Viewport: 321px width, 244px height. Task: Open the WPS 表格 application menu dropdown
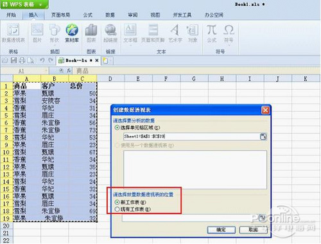(40, 4)
